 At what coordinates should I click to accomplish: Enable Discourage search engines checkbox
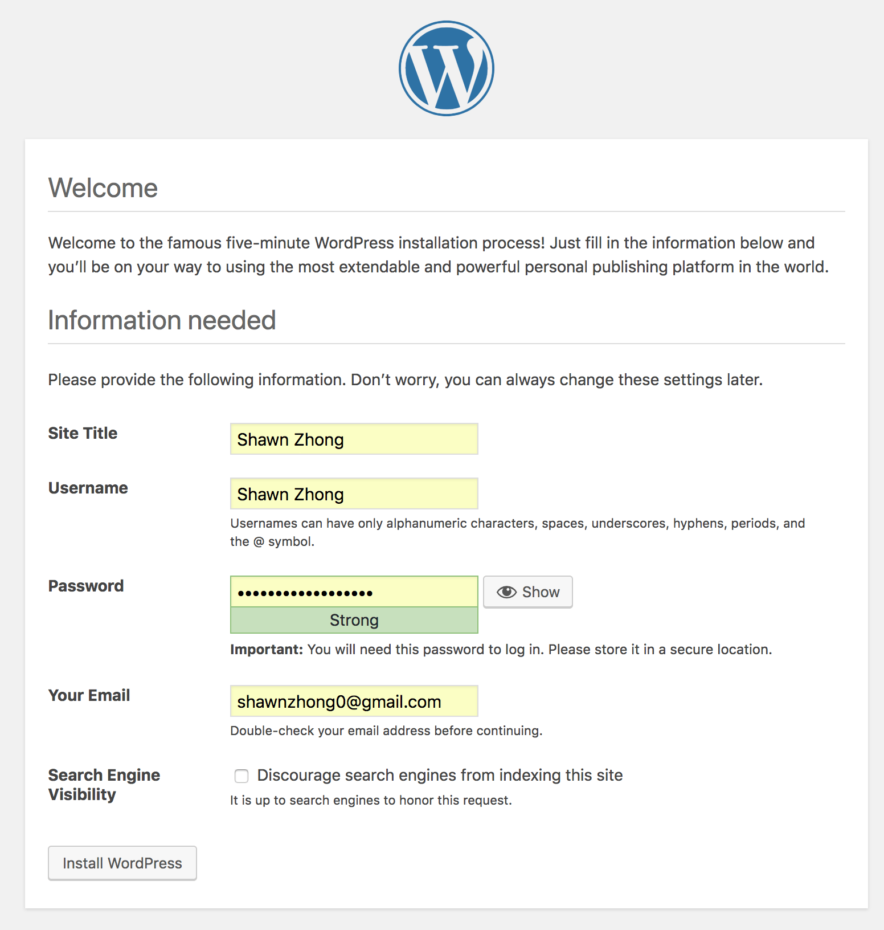tap(242, 776)
